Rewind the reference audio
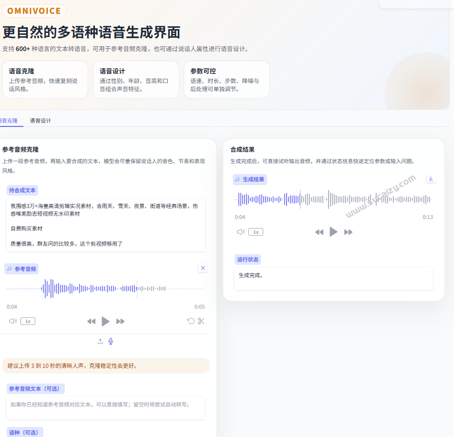 (92, 321)
